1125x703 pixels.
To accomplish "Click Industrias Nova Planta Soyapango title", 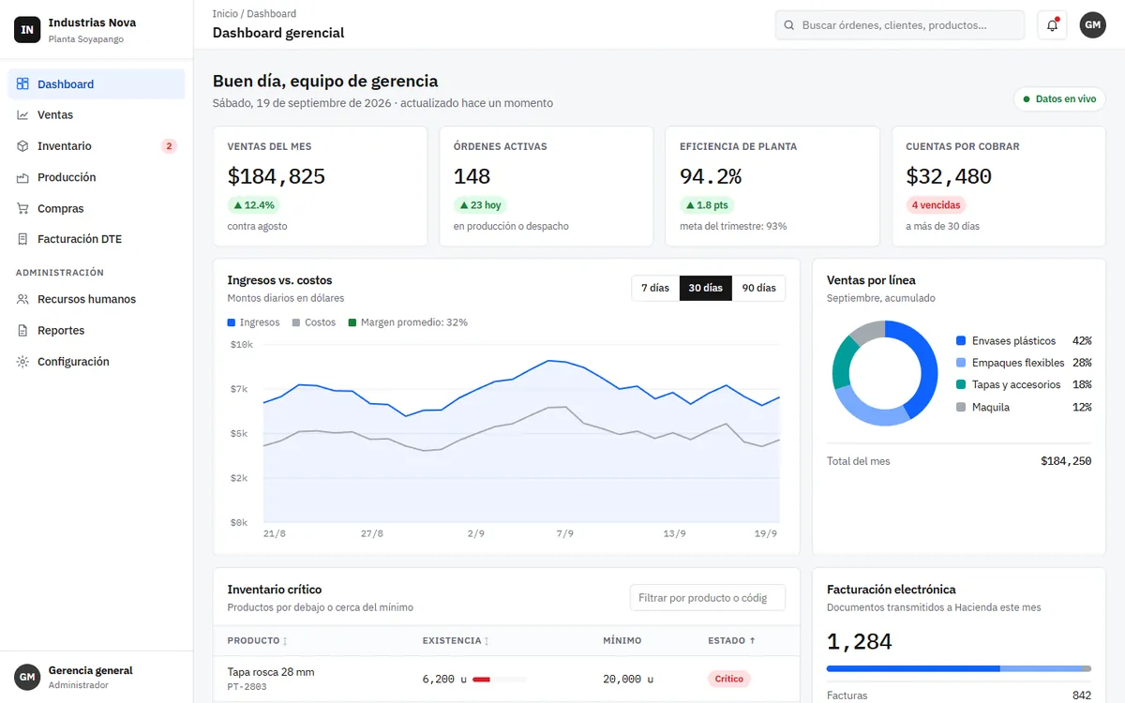I will (92, 30).
